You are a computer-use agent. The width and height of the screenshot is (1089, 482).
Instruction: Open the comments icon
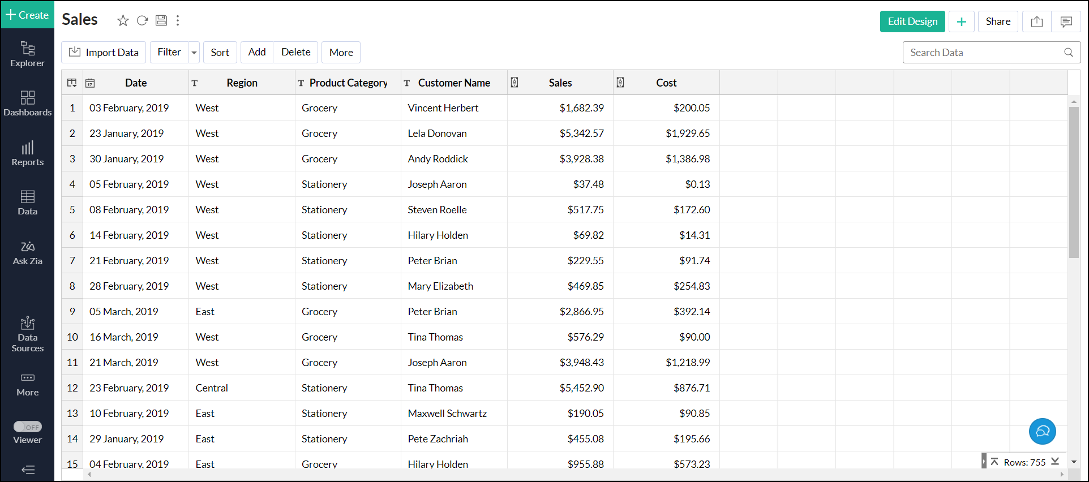coord(1066,21)
